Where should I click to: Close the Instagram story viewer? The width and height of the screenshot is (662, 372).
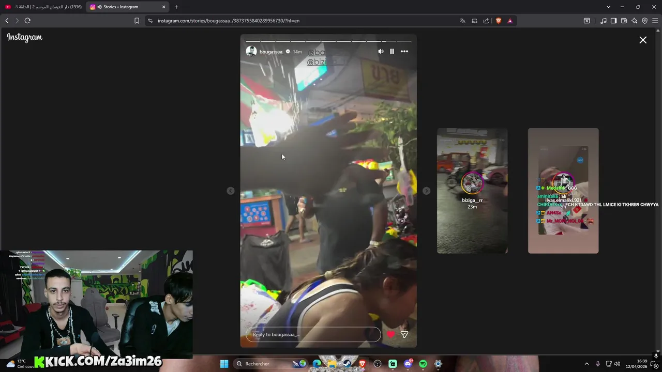tap(643, 40)
